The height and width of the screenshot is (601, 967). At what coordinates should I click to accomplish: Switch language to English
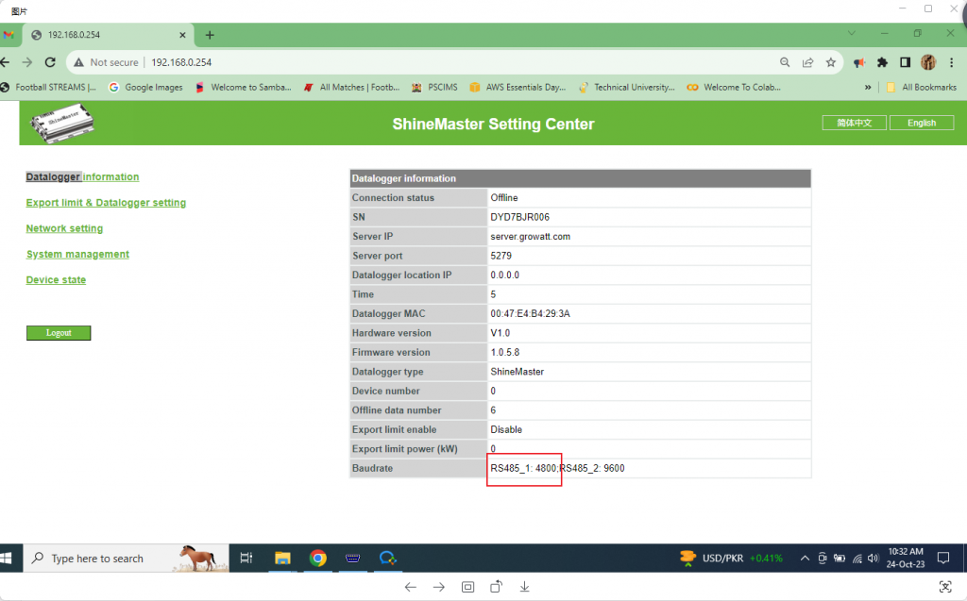click(922, 123)
